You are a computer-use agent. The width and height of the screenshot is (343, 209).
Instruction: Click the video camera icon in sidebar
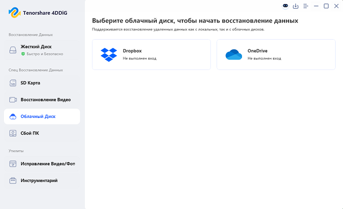(13, 100)
